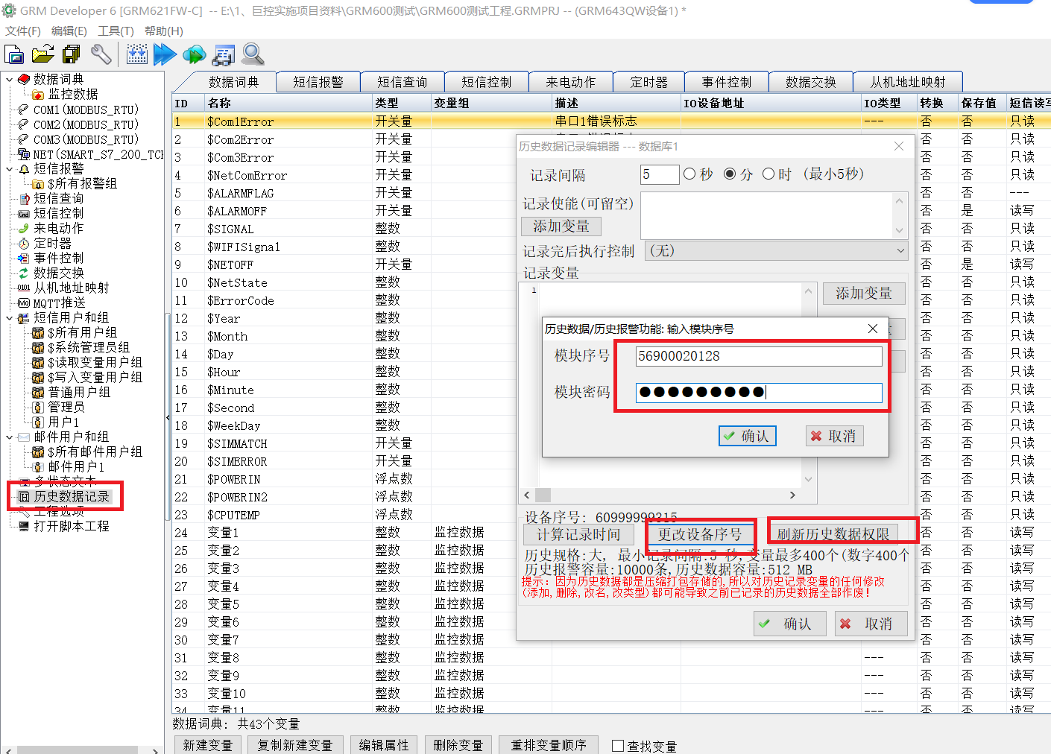Click 计算记录时间 button

pyautogui.click(x=578, y=534)
